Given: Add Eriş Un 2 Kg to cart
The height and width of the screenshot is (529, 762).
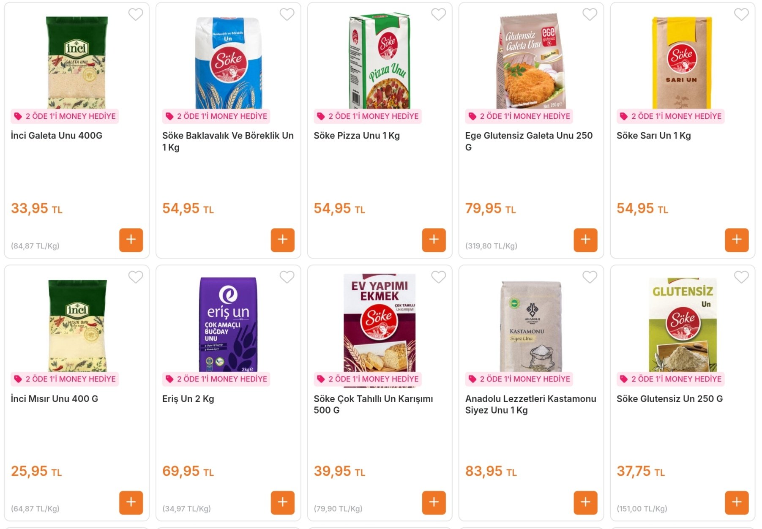Looking at the screenshot, I should click(x=282, y=503).
